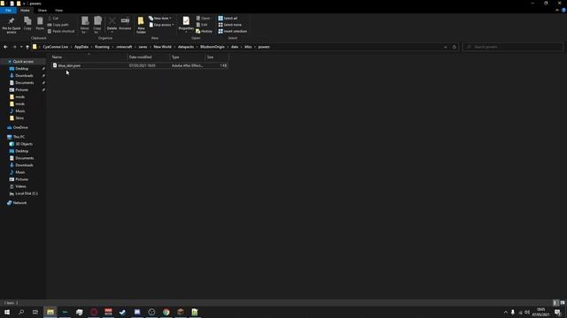Open Task View on the taskbar

pyautogui.click(x=35, y=312)
